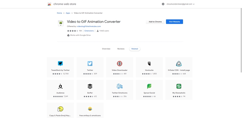242x118 pixels.
Task: Open the Video Downloader film icon
Action: click(x=120, y=63)
